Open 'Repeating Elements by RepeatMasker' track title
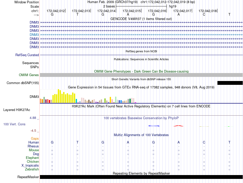The image size is (243, 183). (141, 173)
